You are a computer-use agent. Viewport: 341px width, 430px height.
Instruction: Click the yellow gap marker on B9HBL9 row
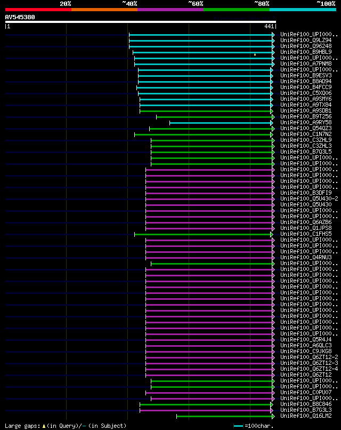tap(255, 54)
